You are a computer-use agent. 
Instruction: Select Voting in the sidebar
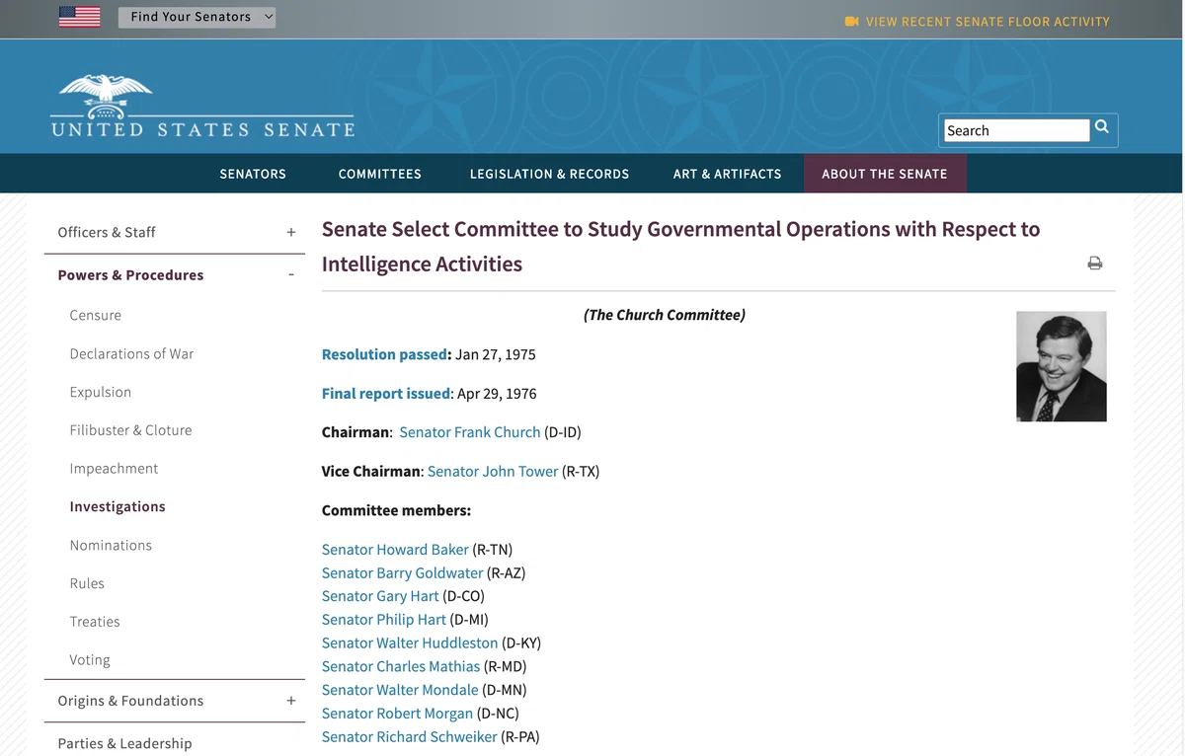90,660
